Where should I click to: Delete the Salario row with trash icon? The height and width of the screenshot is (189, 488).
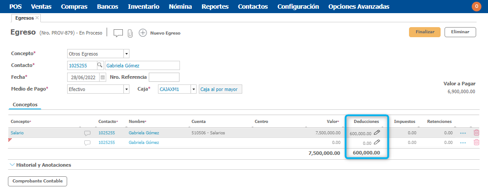(x=476, y=133)
